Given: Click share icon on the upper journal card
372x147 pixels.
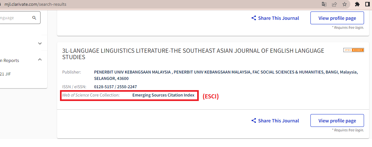Looking at the screenshot, I should tap(254, 18).
